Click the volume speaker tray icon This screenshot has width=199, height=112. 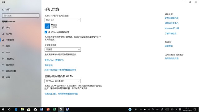click(x=157, y=110)
